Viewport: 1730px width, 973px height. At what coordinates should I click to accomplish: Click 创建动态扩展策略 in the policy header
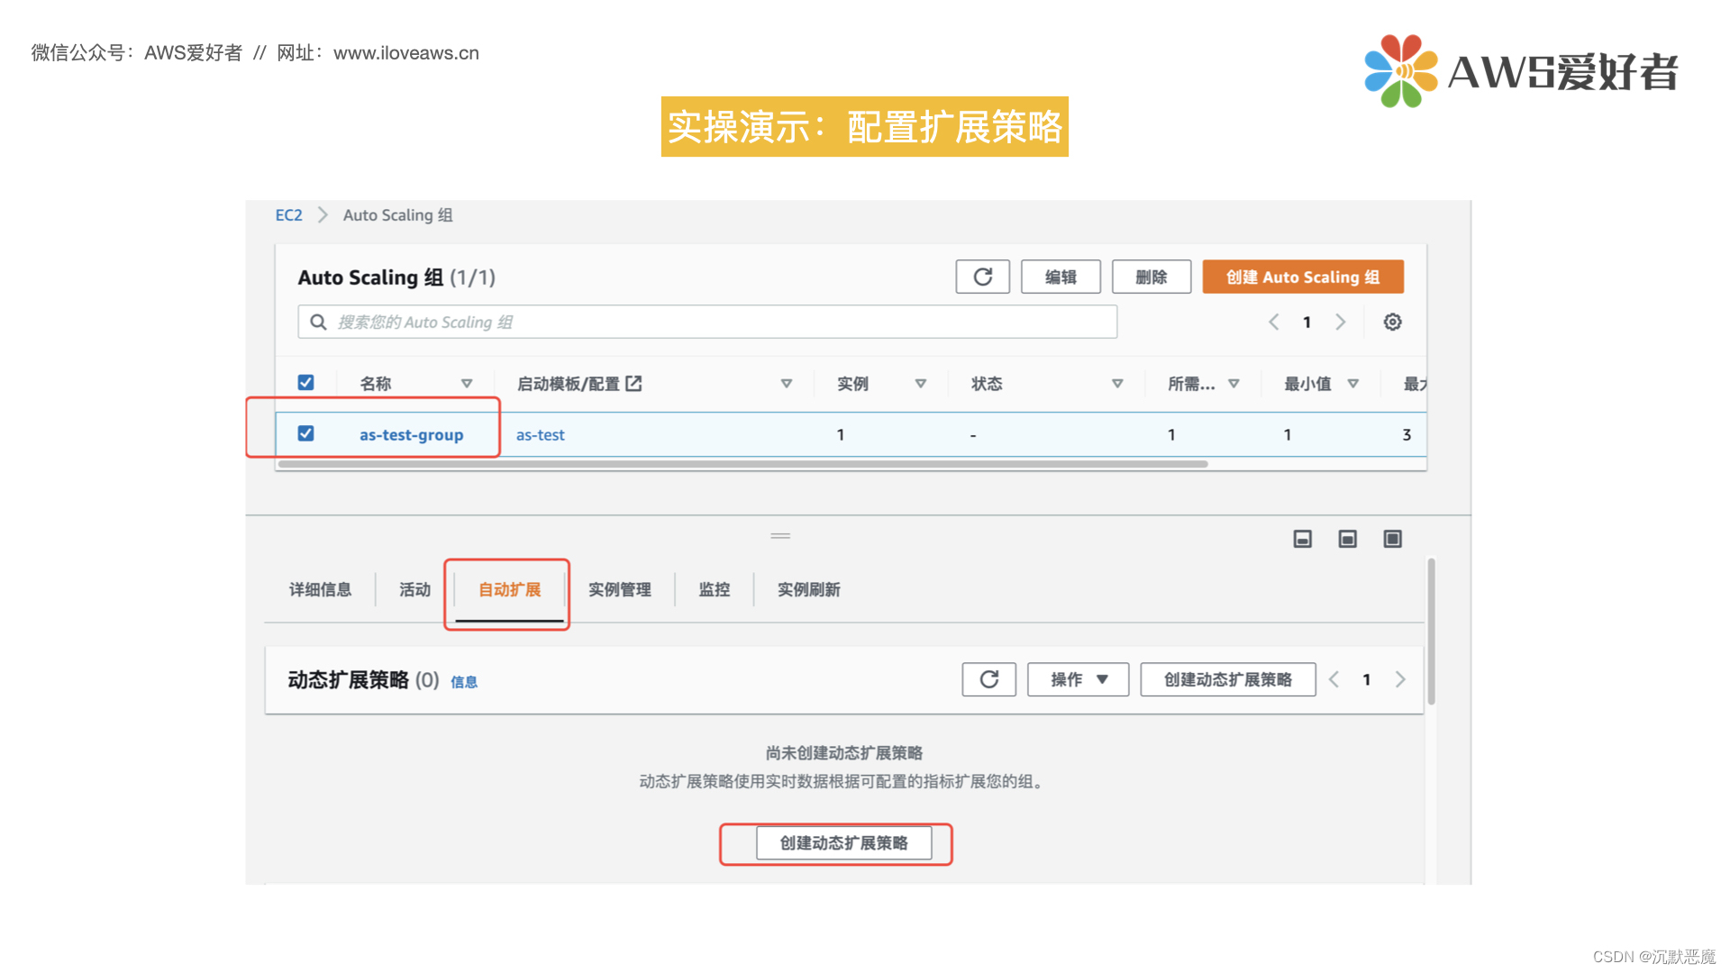(x=1228, y=679)
